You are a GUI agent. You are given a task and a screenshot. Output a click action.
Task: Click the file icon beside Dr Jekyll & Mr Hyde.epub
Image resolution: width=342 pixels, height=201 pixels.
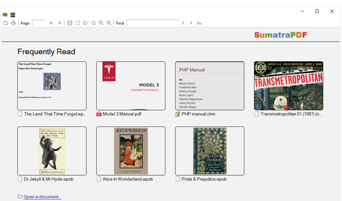coord(20,179)
